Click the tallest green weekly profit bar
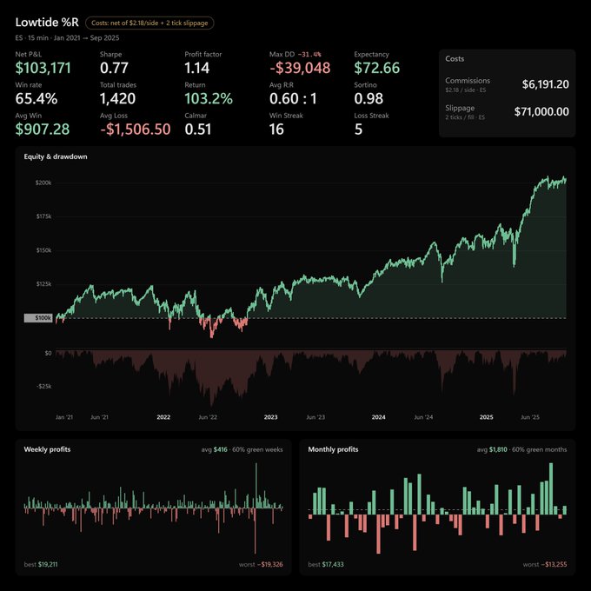 coord(256,486)
